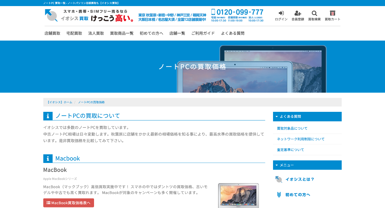
Task: Click the イオシスとは？ sidebar menu link
Action: 300,179
